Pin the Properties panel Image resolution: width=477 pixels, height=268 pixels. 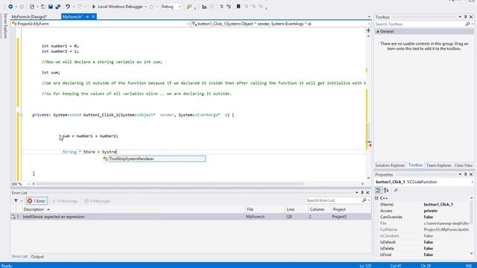click(465, 174)
